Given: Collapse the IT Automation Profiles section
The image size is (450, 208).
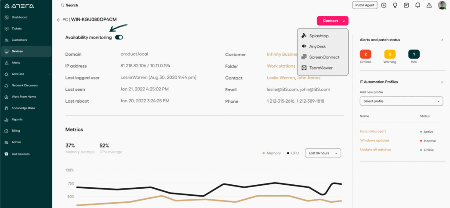Looking at the screenshot, I should tap(441, 82).
